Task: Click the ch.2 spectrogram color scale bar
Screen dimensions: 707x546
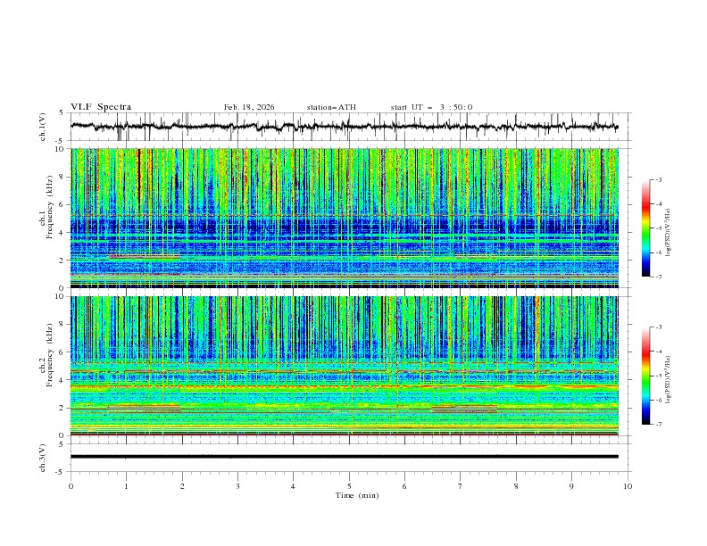Action: pos(645,376)
